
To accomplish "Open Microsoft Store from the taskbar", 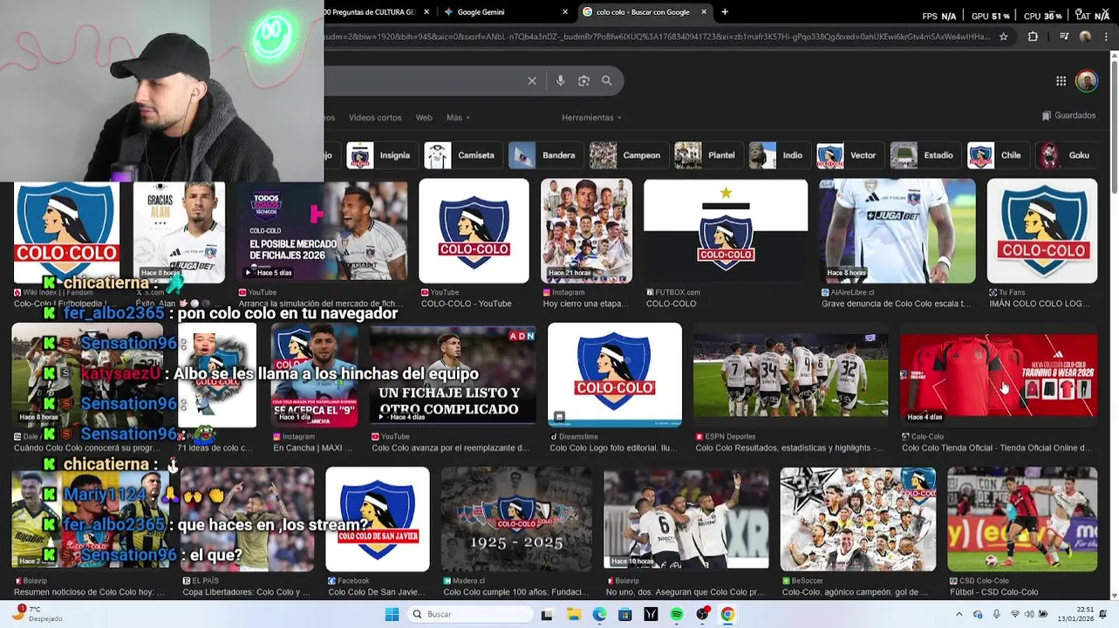I will coord(624,614).
